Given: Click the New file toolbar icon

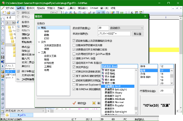Looking at the screenshot, I should click(x=4, y=13).
